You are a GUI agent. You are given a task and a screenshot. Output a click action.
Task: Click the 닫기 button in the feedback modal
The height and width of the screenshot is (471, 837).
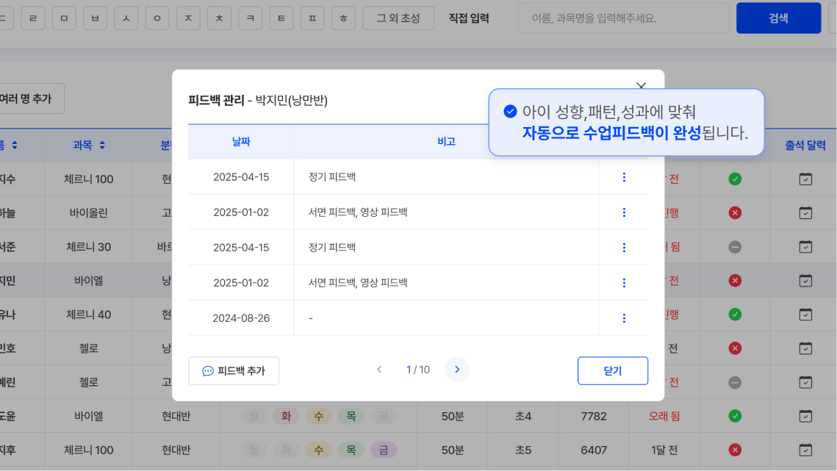pos(612,370)
